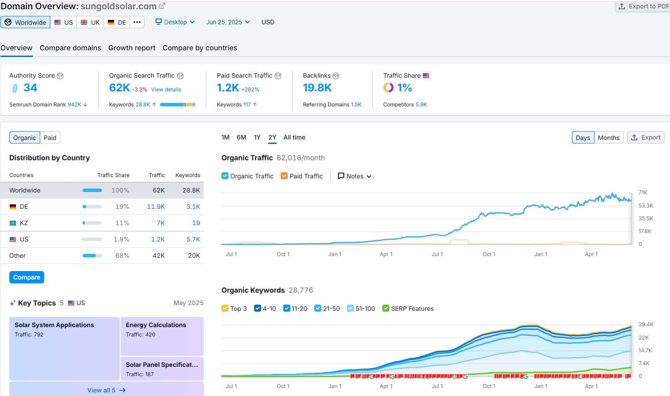Open sungoldsolar.com external link icon

(162, 6)
